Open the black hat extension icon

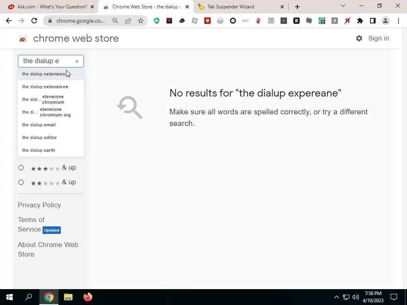[182, 21]
